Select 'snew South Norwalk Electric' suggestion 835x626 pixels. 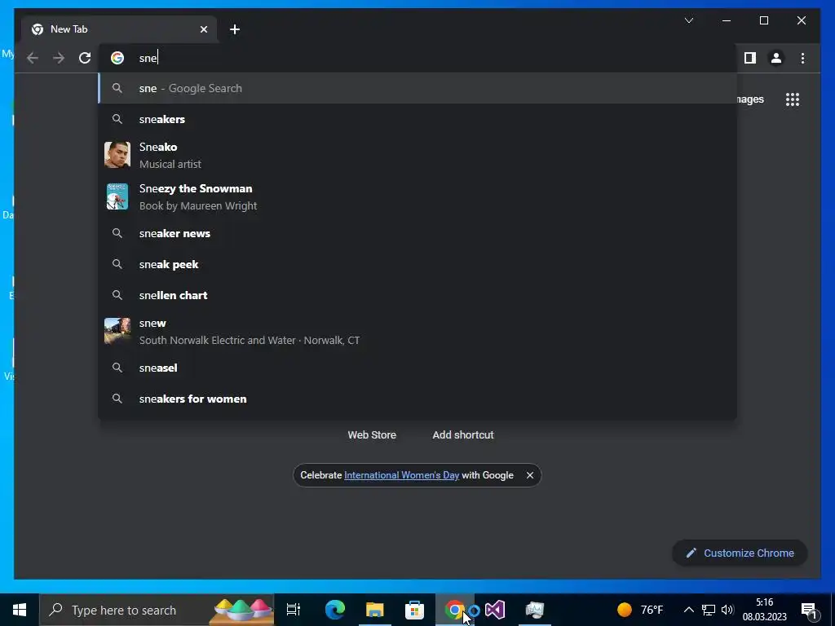[x=417, y=332]
